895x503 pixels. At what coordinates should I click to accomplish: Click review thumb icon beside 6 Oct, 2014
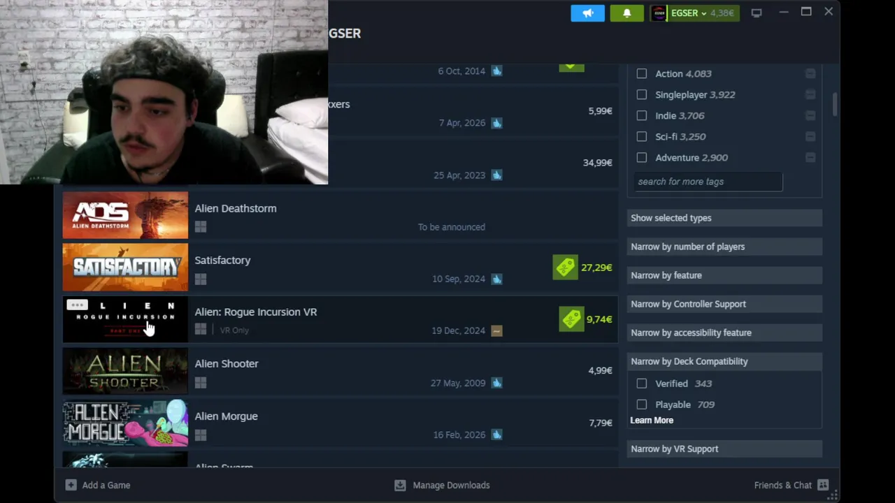click(496, 71)
